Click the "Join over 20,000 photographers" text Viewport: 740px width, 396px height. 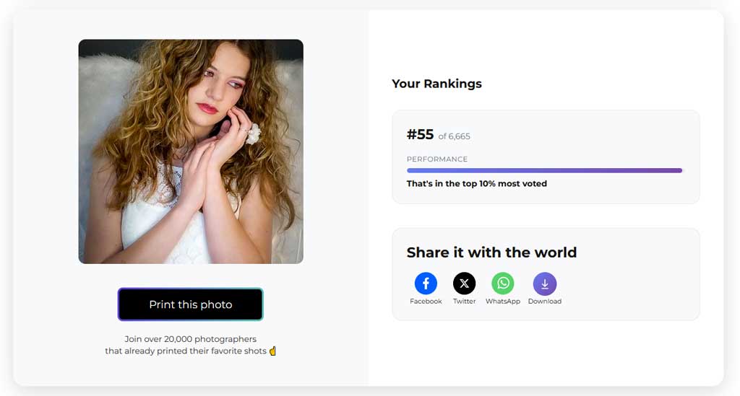191,339
